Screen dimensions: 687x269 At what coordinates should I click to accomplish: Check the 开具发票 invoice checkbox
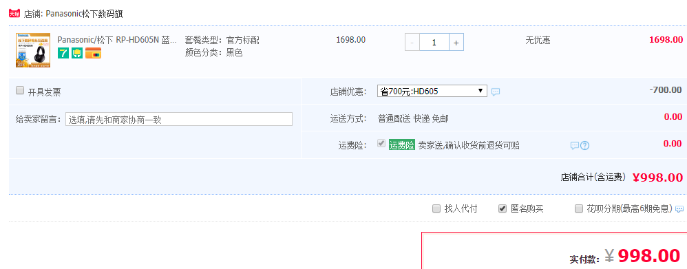20,90
